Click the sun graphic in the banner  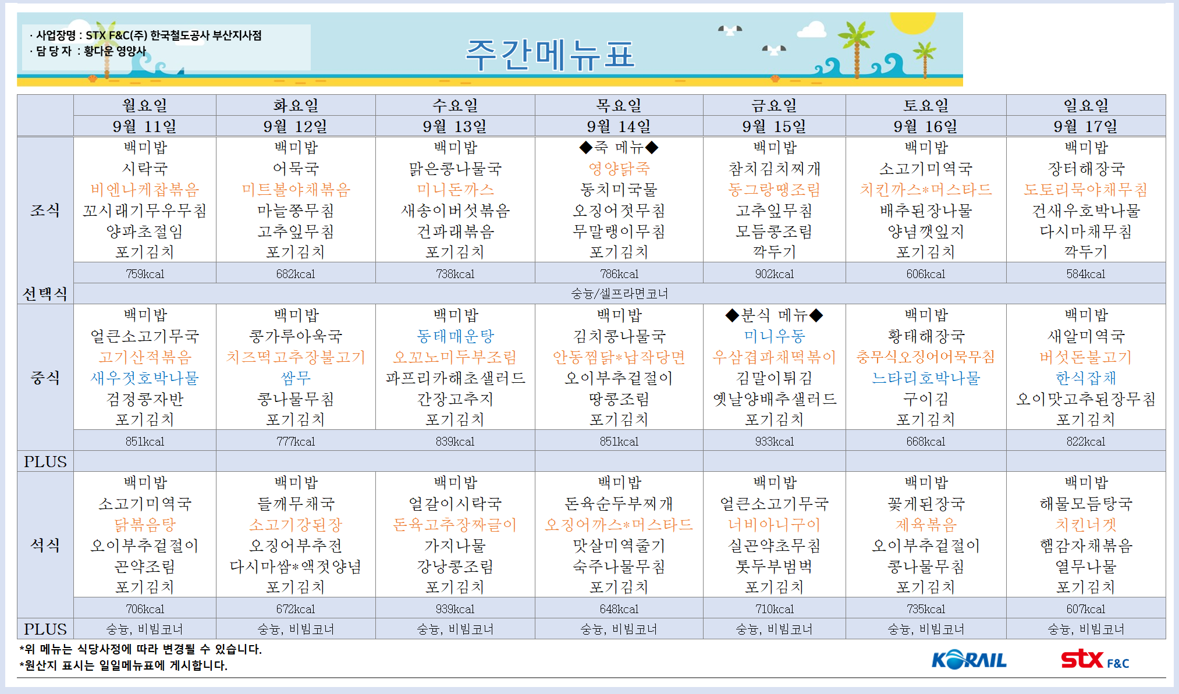point(912,22)
